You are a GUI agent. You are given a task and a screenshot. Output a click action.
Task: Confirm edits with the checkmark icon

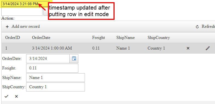point(6,96)
